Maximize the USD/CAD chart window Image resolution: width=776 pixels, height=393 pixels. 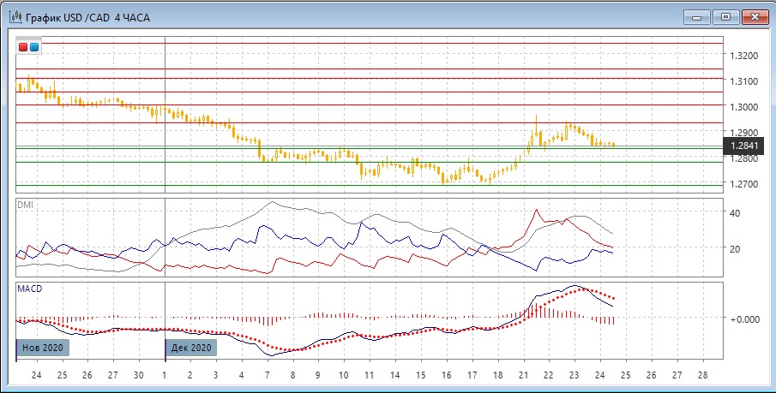(x=725, y=17)
